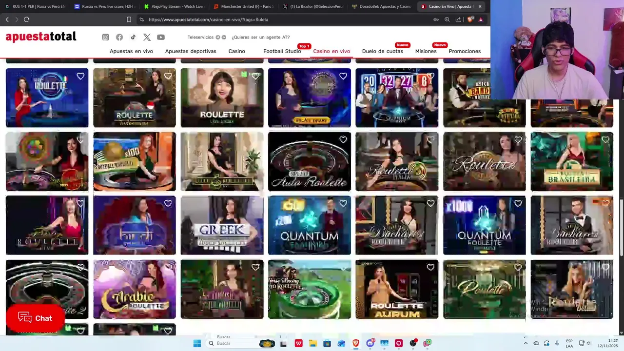Switch to the RUS 1-1 PER browser tab
The image size is (624, 351).
coord(35,6)
